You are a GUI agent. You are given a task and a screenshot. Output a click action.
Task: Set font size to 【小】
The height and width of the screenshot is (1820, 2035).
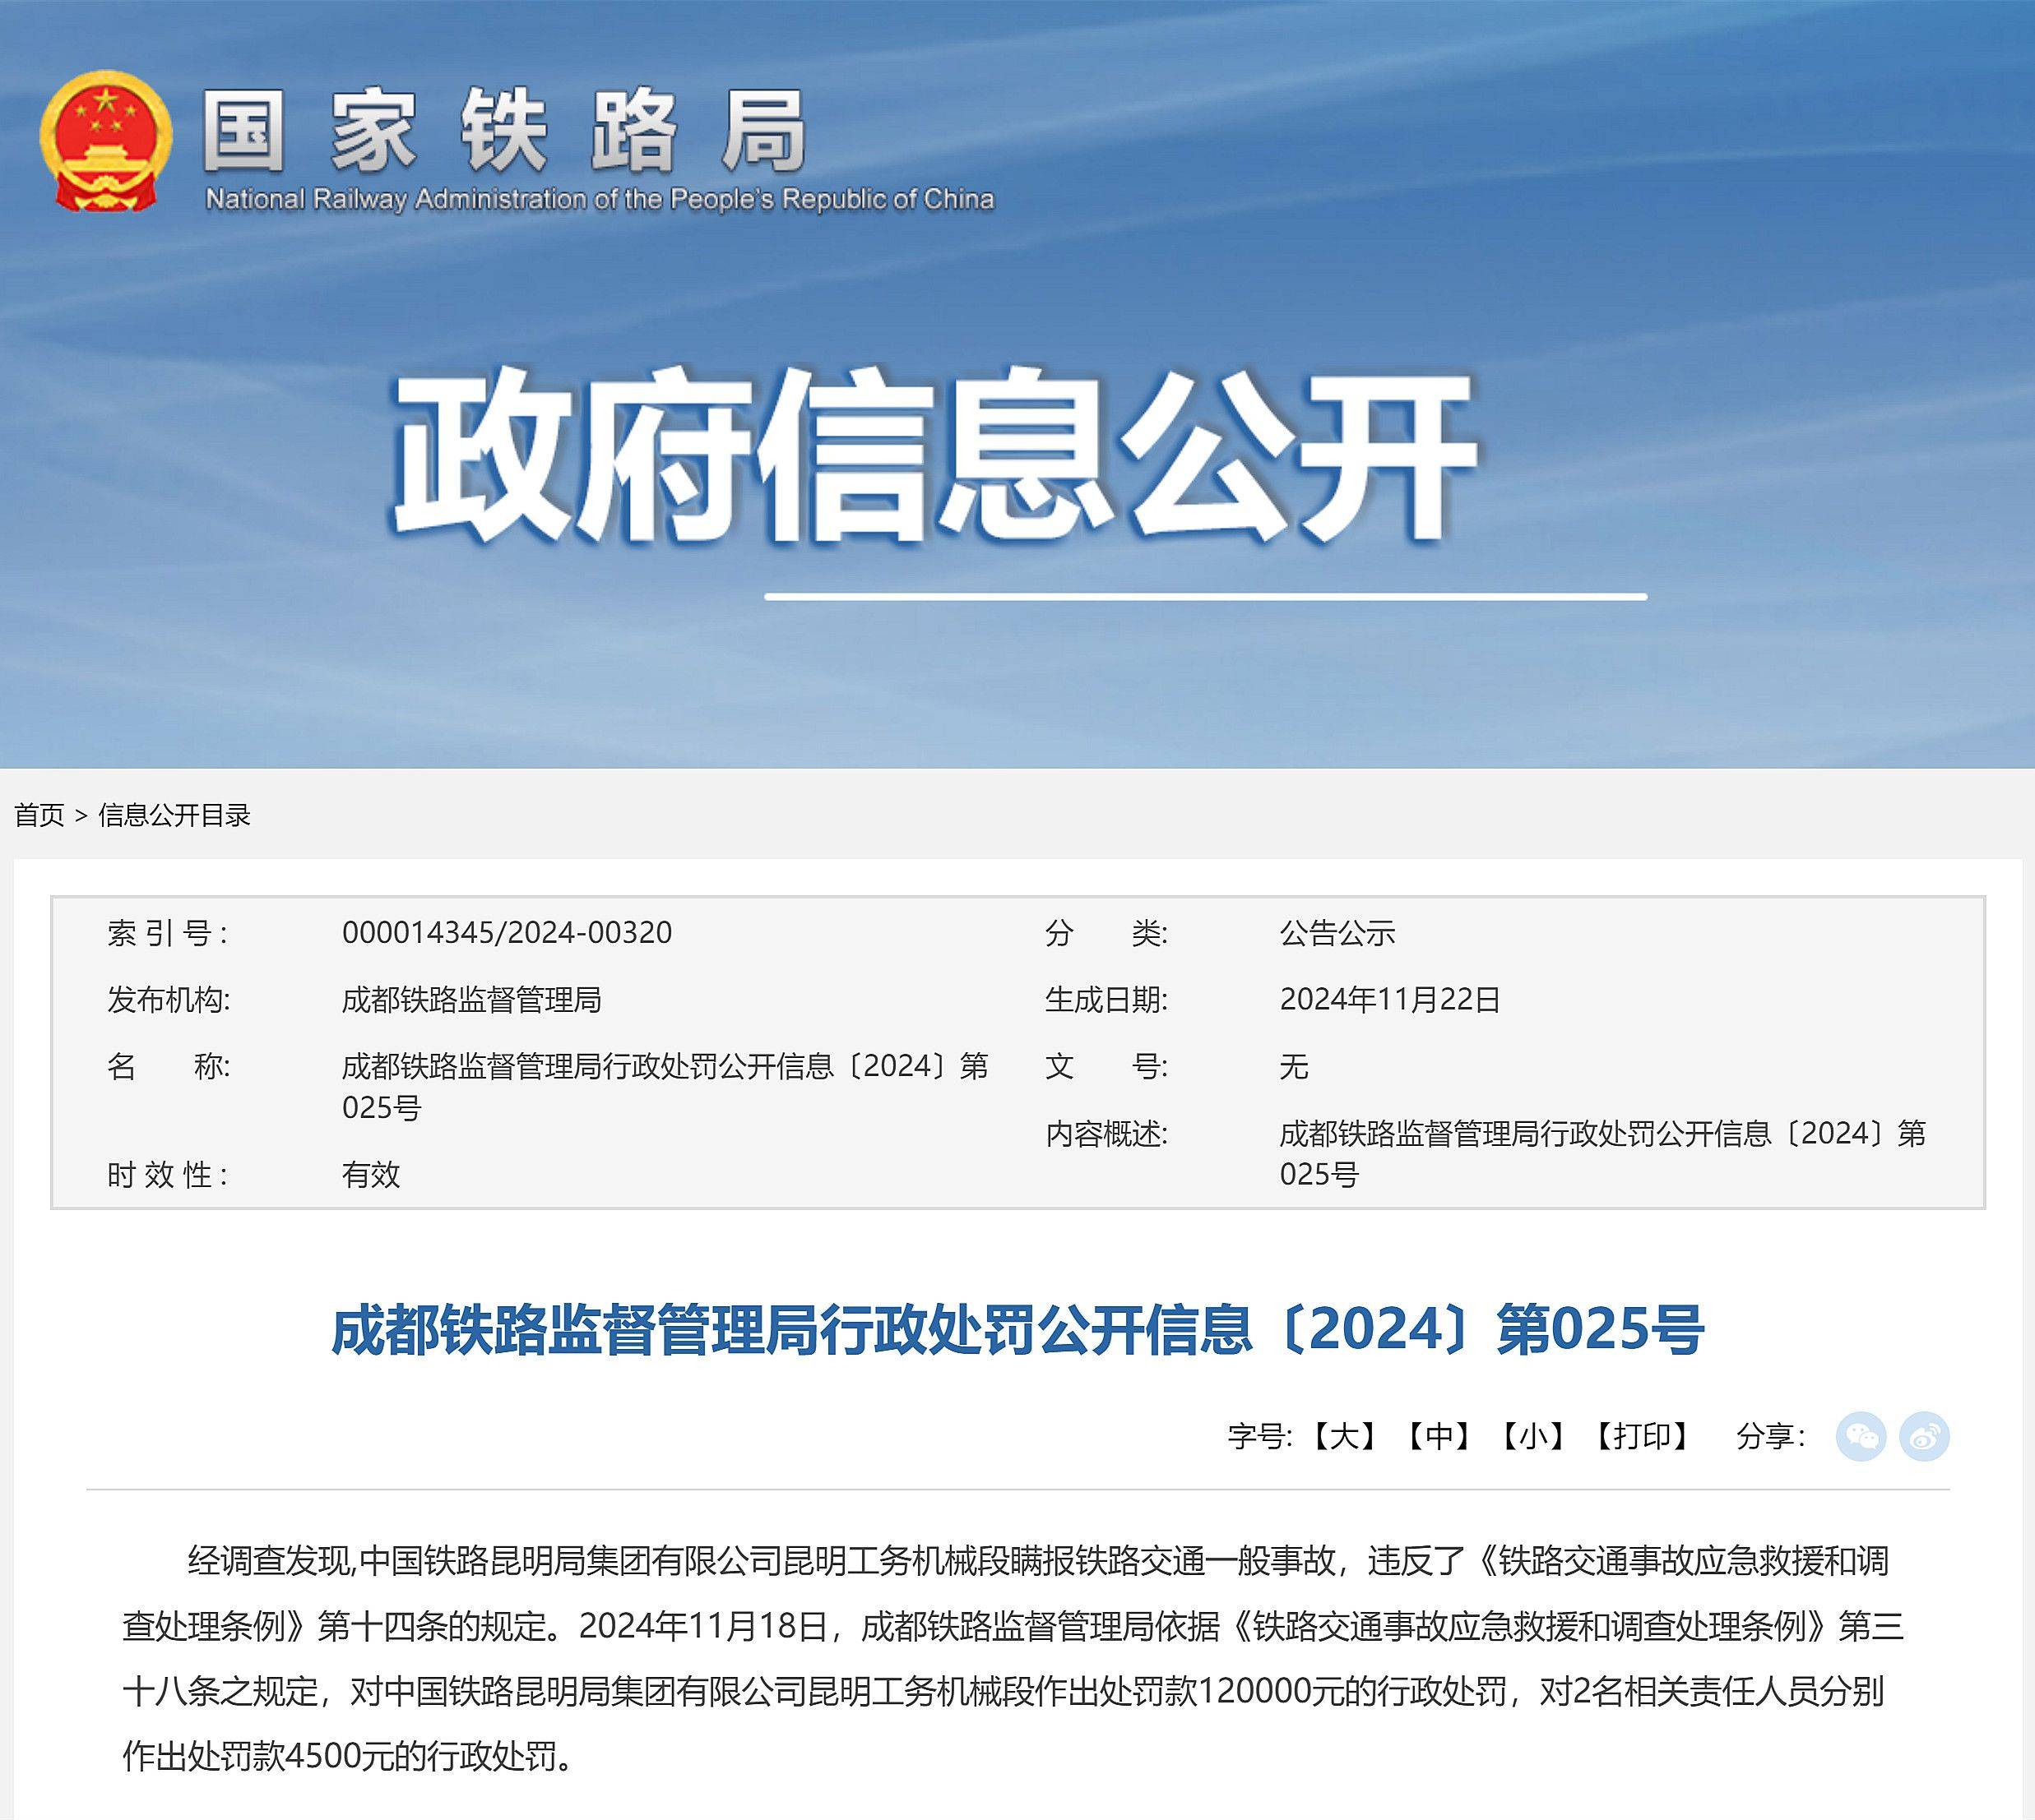[x=1532, y=1437]
